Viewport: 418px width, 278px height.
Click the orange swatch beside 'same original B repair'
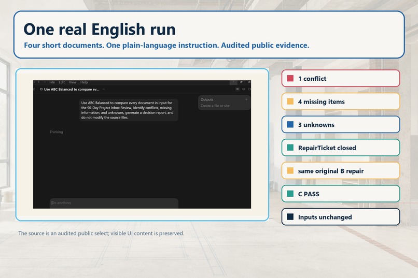pyautogui.click(x=290, y=170)
